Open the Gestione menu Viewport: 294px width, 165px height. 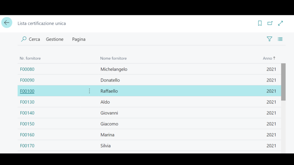[x=55, y=39]
